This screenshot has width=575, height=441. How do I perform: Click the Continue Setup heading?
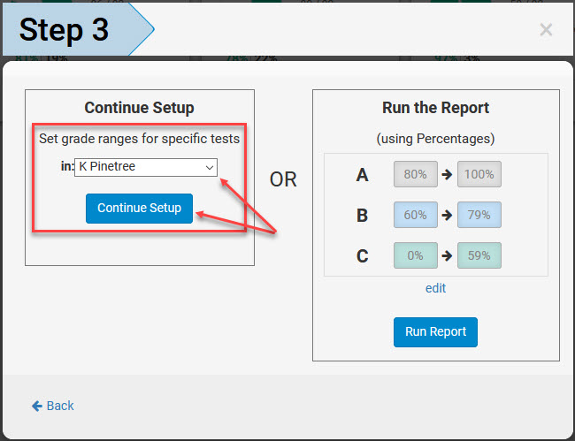click(140, 108)
